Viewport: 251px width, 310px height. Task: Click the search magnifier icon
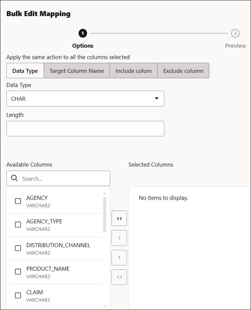pyautogui.click(x=14, y=178)
